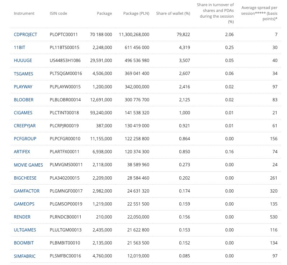Image resolution: width=287 pixels, height=265 pixels.
Task: Open the BOOMBIT instrument link
Action: [24, 243]
